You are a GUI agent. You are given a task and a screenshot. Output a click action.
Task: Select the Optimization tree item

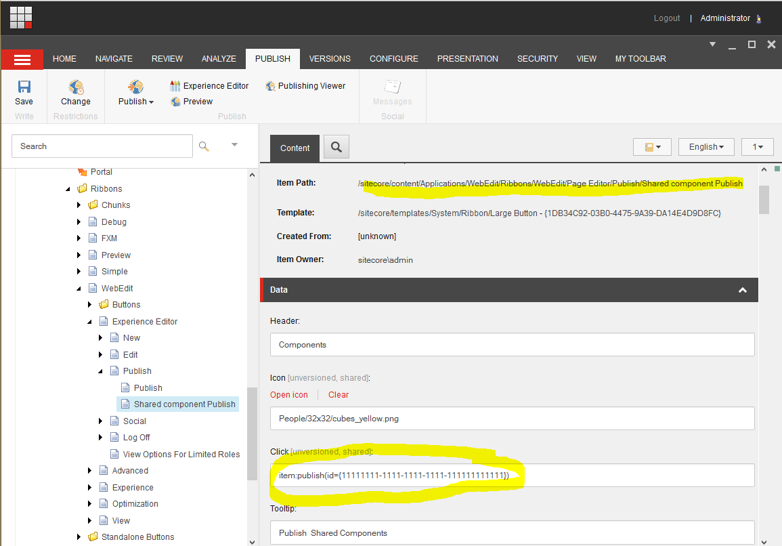[x=135, y=503]
